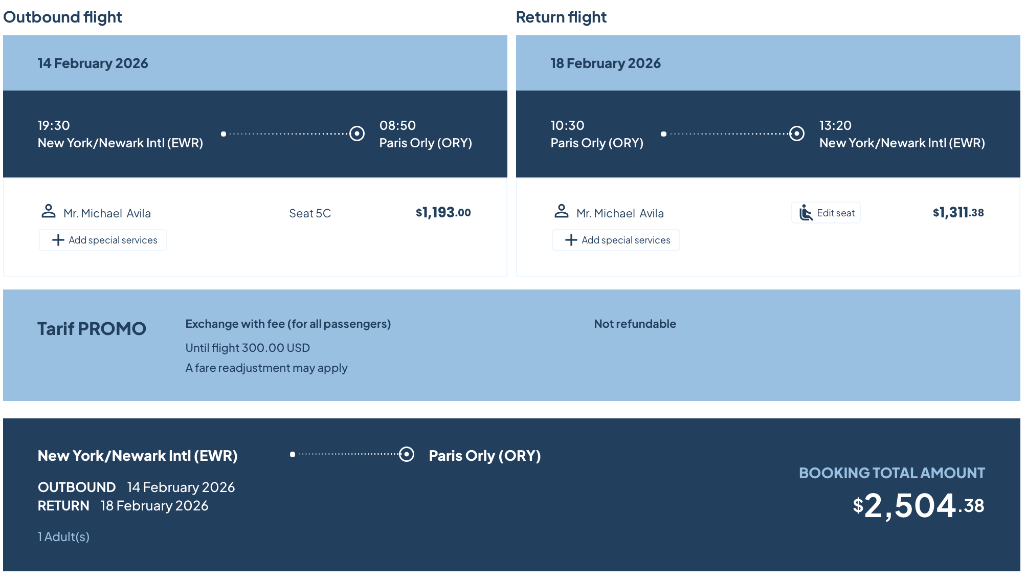Click the 18 February 2026 return date header
This screenshot has height=580, width=1026.
(606, 63)
